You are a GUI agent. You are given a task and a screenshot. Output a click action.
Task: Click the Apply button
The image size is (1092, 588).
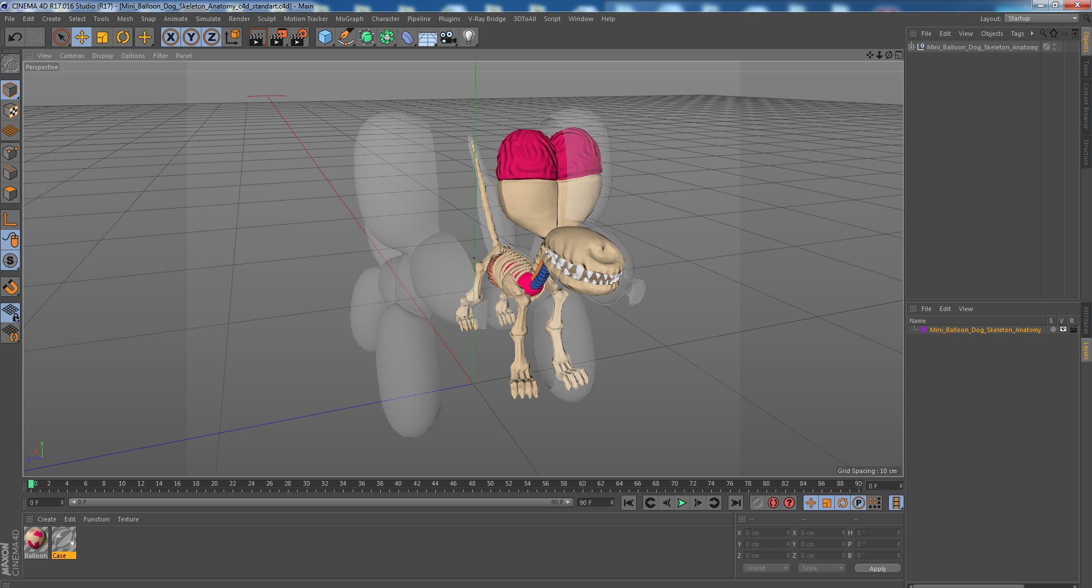click(x=877, y=568)
